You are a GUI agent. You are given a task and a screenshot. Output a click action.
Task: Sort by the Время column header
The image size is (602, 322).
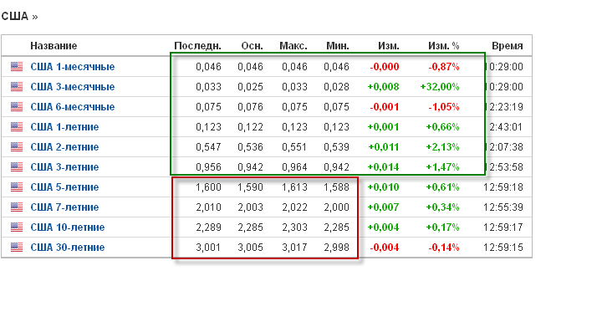pyautogui.click(x=508, y=46)
